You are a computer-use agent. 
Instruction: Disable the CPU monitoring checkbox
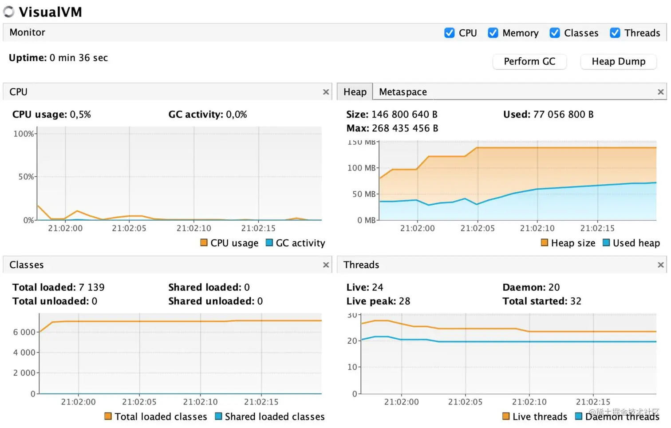click(450, 32)
